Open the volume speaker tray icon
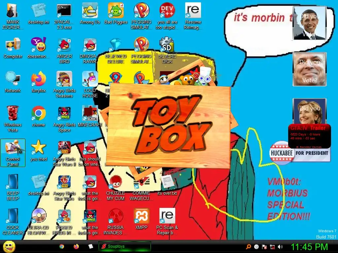This screenshot has width=338, height=253. coord(280,247)
